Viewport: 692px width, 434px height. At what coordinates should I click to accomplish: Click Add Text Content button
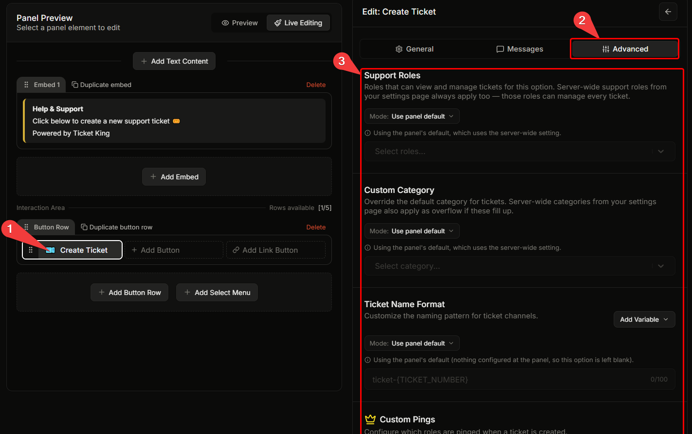[174, 61]
